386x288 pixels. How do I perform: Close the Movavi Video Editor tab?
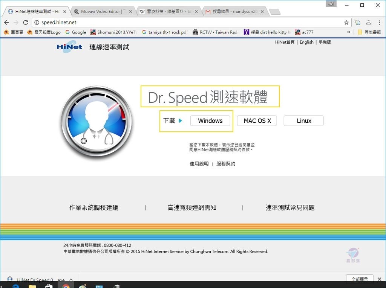[130, 12]
